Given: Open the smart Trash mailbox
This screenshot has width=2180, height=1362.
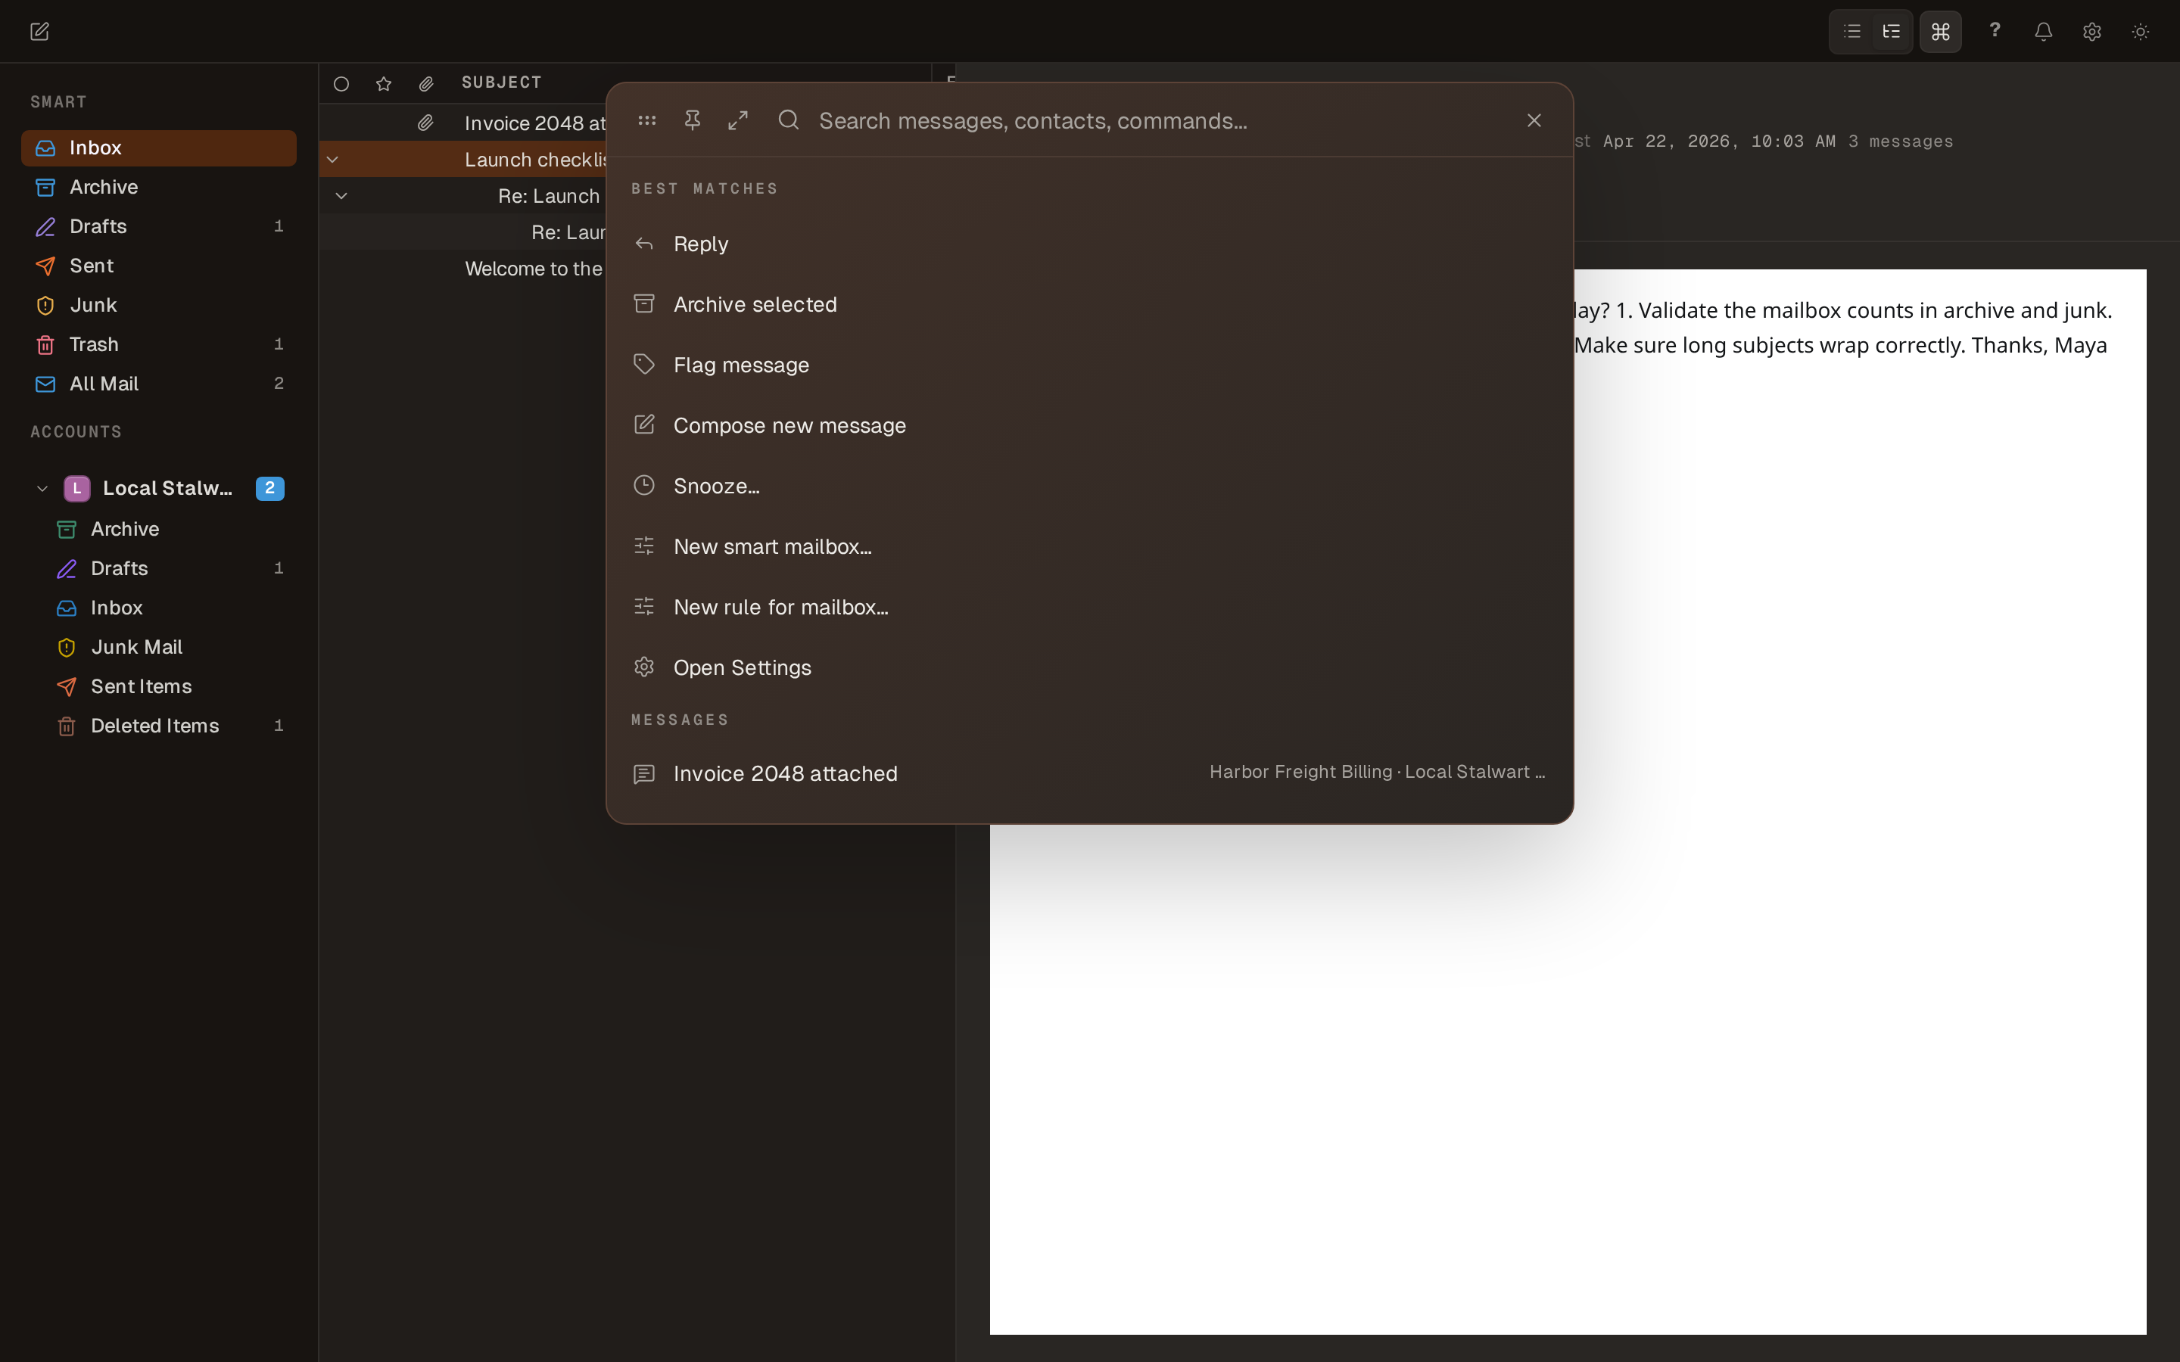Looking at the screenshot, I should (158, 344).
